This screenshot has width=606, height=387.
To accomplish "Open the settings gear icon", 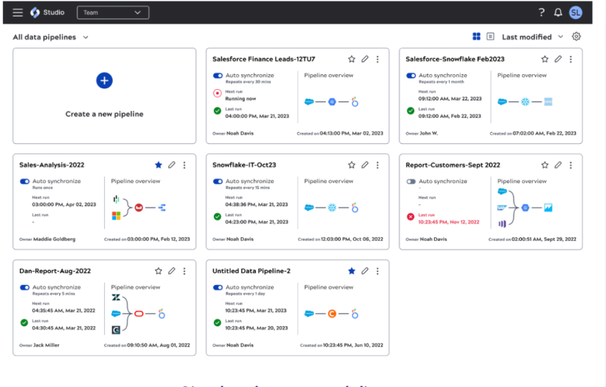I will tap(577, 37).
